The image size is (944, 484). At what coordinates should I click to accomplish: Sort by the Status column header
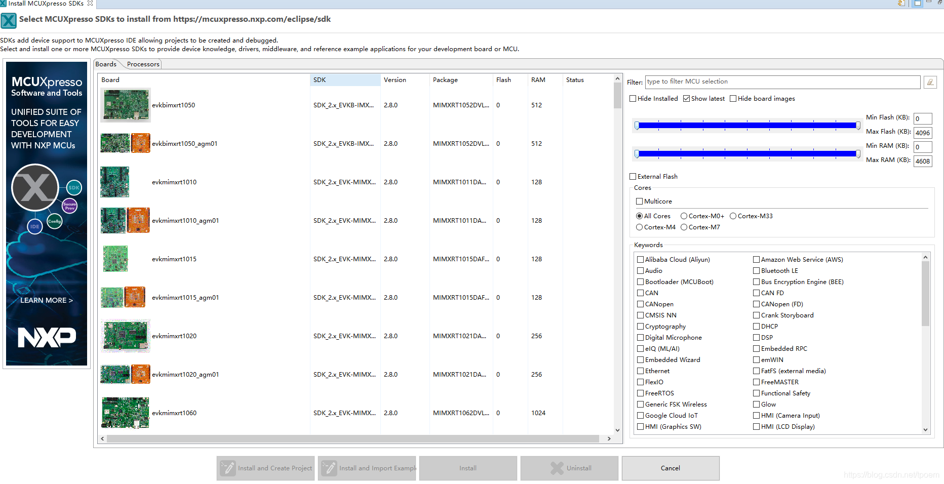587,80
